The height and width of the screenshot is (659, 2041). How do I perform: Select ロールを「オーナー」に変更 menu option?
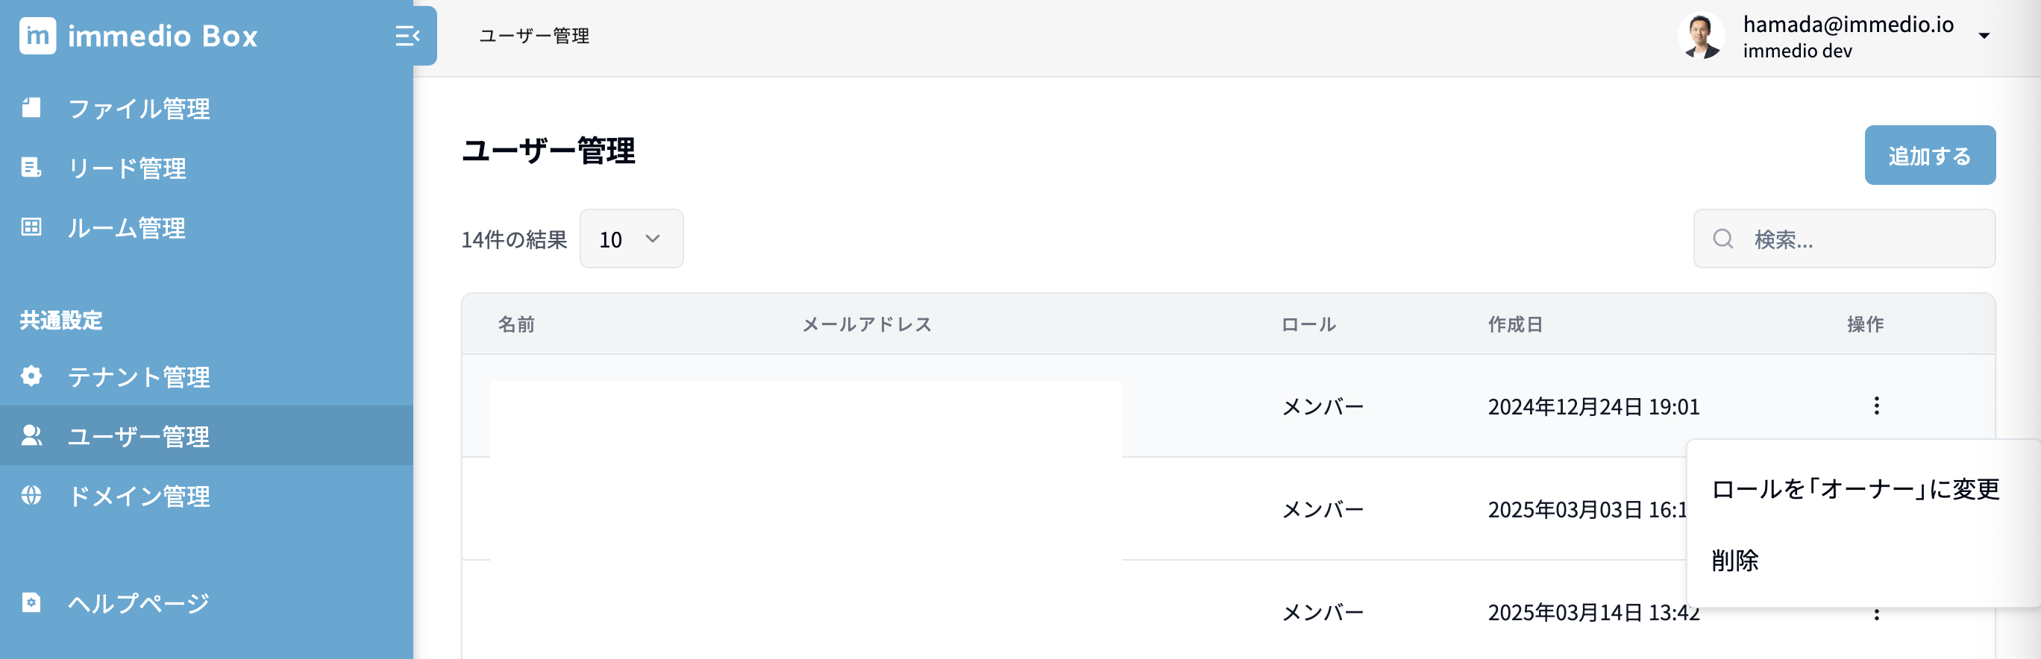pyautogui.click(x=1855, y=489)
